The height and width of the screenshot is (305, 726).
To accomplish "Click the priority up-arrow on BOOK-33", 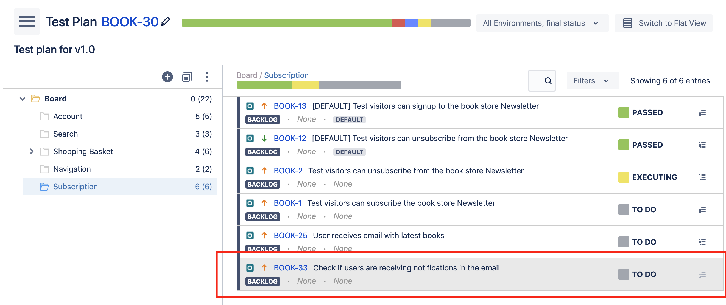I will click(264, 268).
